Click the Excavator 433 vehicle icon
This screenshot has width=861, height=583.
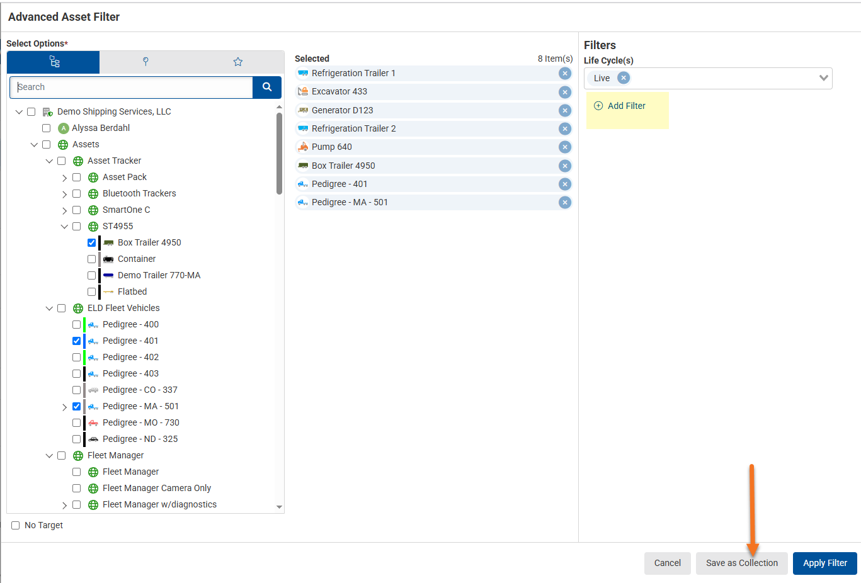click(303, 92)
